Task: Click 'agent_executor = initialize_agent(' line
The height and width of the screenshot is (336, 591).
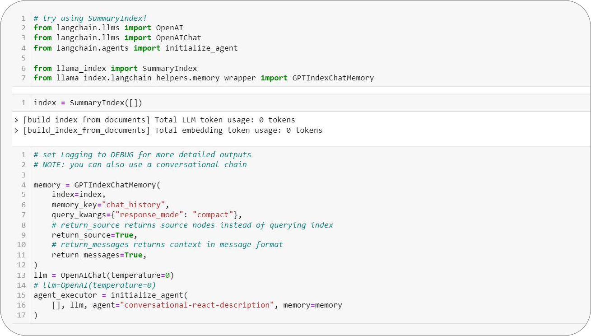Action: 111,295
